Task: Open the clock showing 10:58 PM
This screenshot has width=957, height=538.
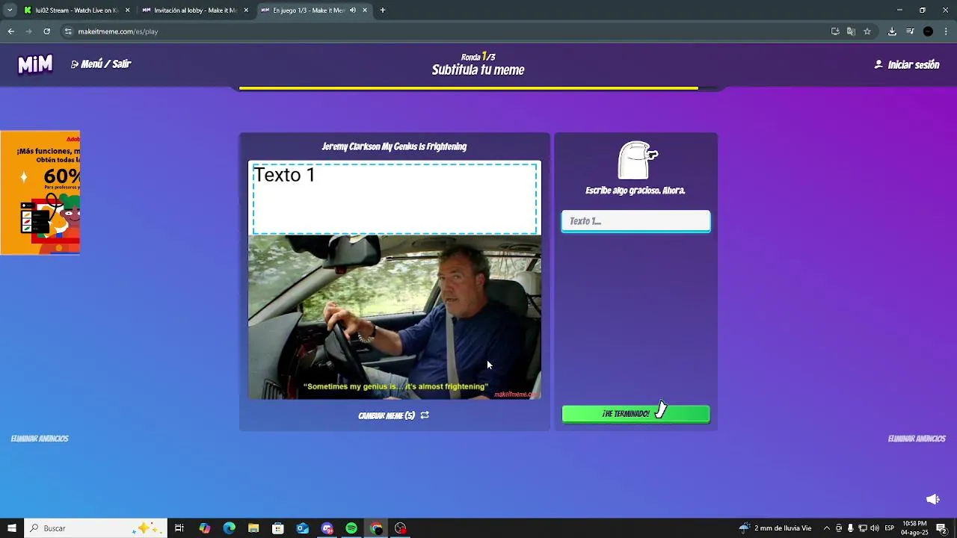Action: coord(914,528)
